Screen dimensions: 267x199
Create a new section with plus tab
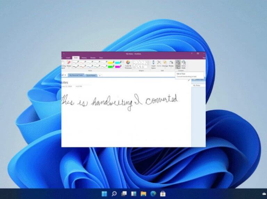[100, 76]
